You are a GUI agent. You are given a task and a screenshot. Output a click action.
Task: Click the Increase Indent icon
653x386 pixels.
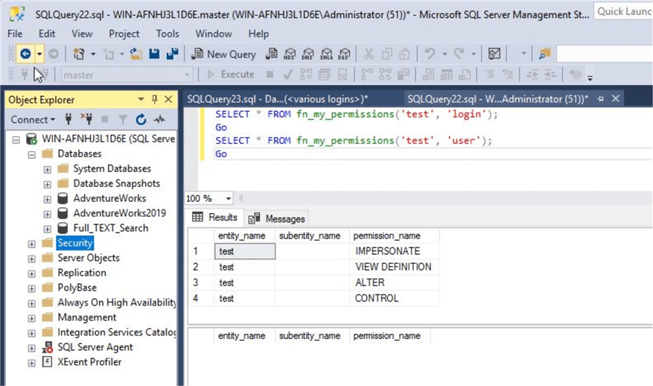550,75
